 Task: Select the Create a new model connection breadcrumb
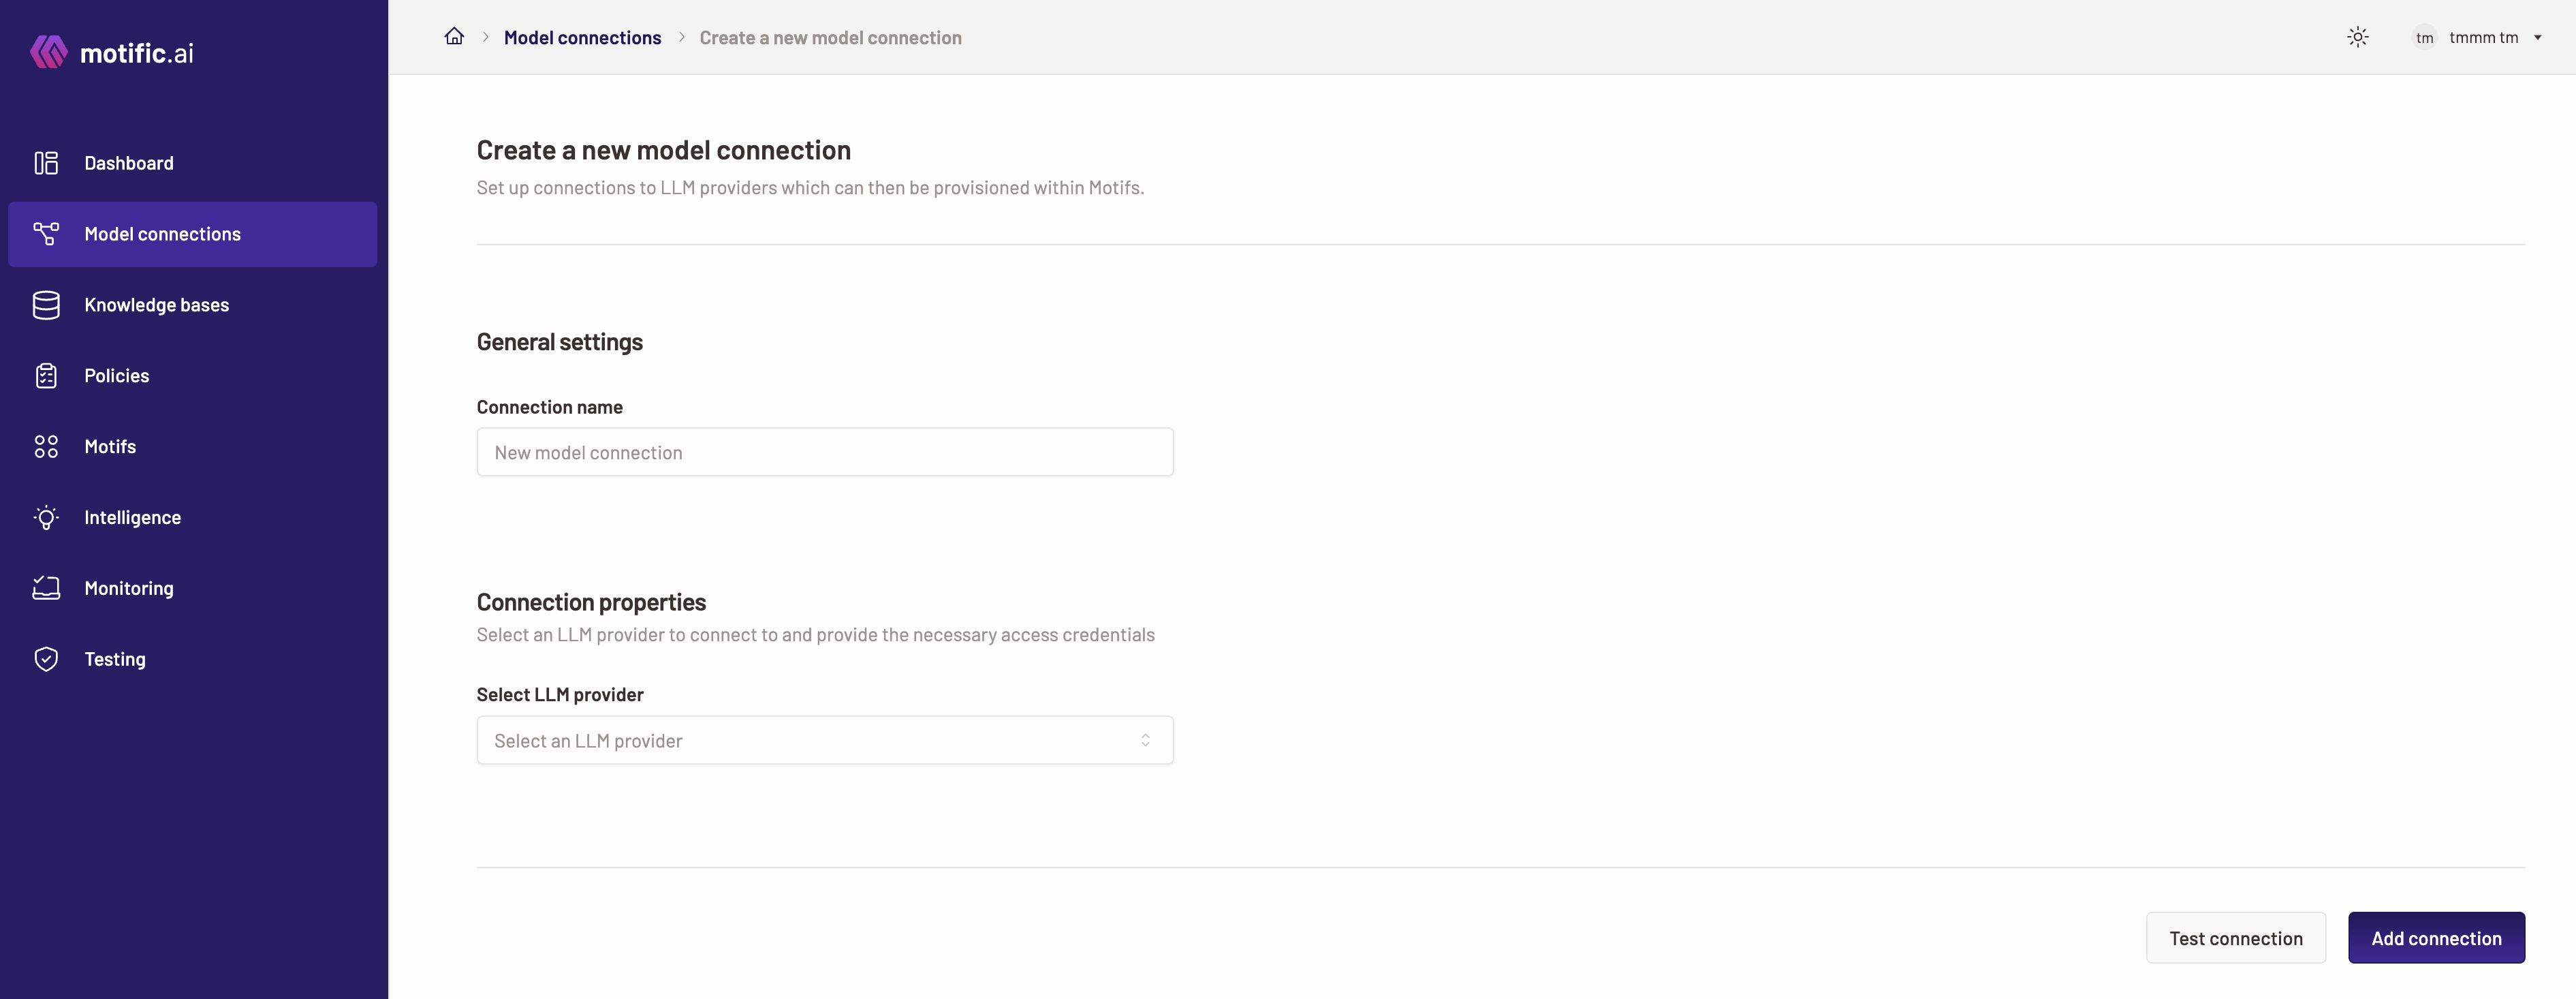click(830, 36)
